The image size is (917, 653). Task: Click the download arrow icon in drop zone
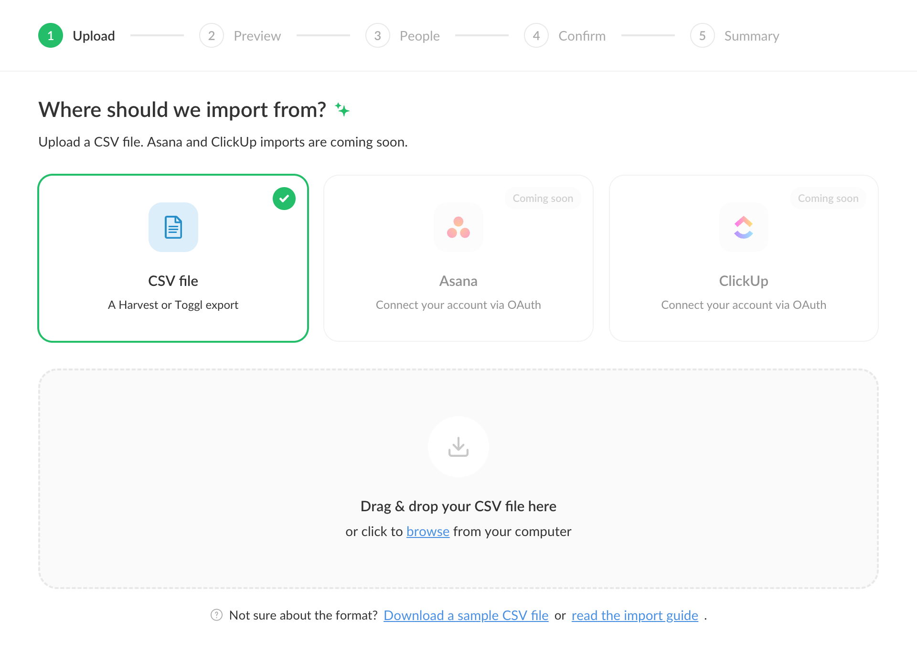click(x=458, y=447)
